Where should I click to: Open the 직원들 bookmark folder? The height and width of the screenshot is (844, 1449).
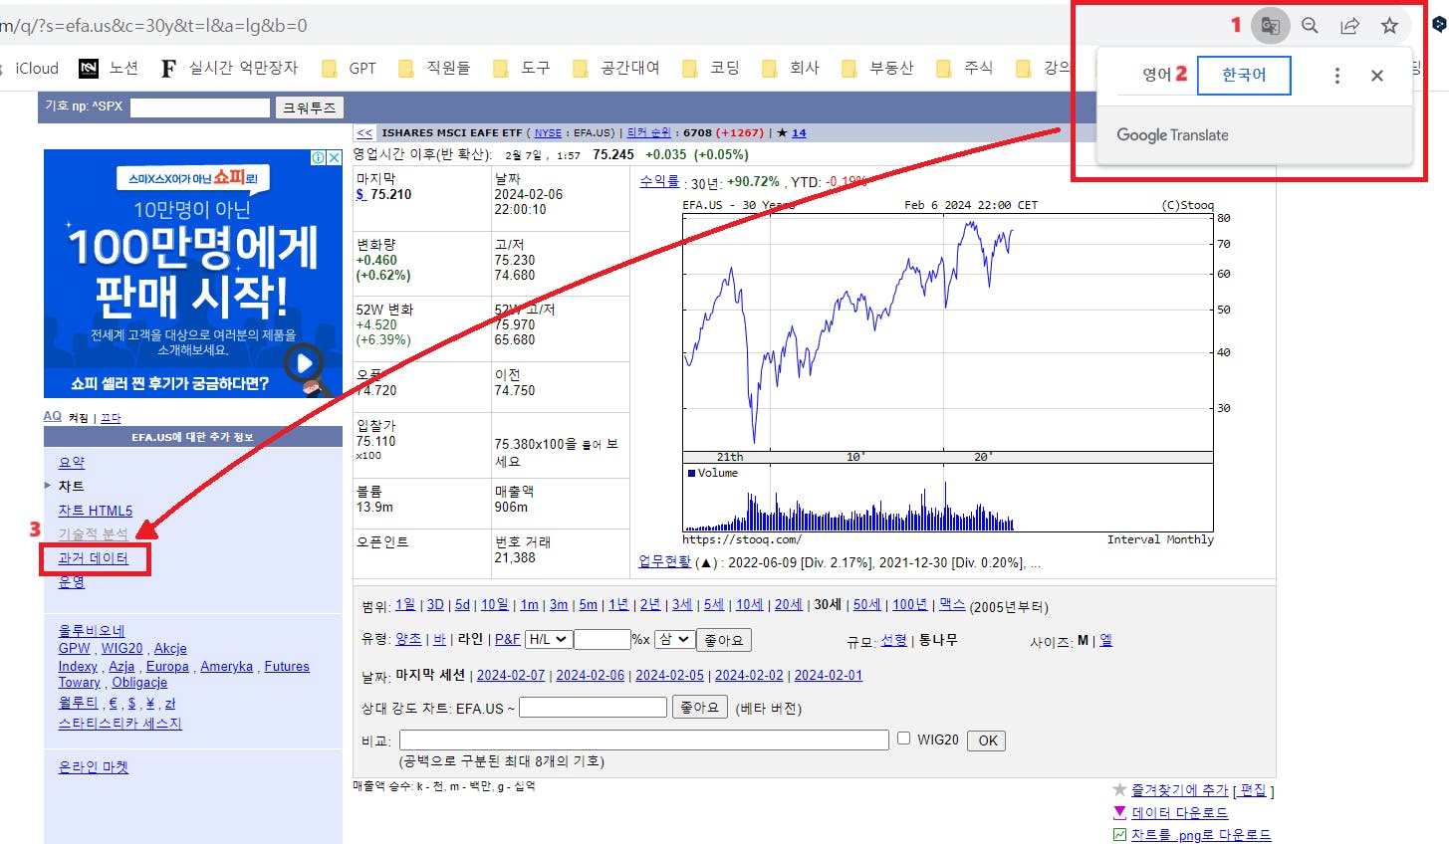click(x=433, y=68)
